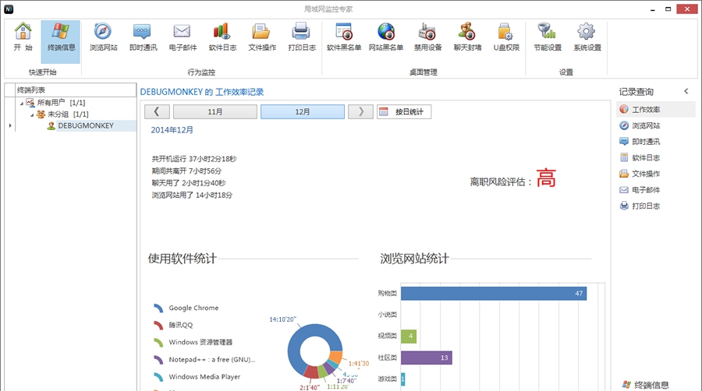Click the Windows 资源管理器 legend entry
The width and height of the screenshot is (702, 391).
pyautogui.click(x=200, y=342)
